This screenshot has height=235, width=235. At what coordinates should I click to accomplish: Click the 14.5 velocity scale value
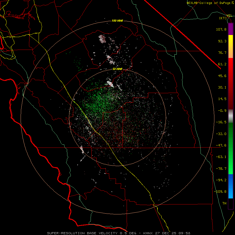pyautogui.click(x=222, y=99)
